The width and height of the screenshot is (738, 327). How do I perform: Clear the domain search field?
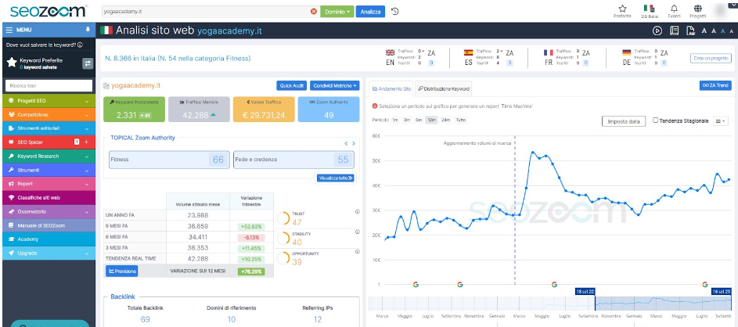pos(314,11)
